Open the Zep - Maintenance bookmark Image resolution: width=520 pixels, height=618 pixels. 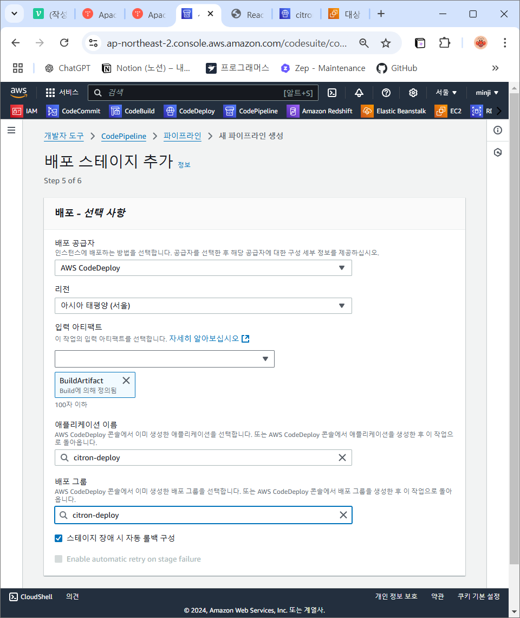323,68
